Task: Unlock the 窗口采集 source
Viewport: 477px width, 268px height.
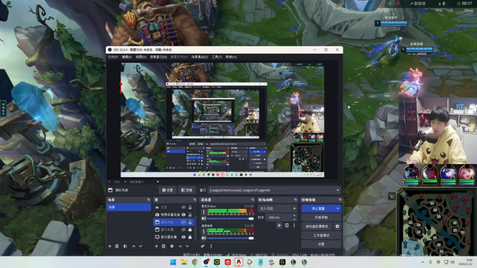Action: 190,229
